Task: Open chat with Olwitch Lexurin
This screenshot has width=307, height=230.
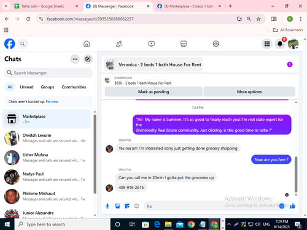Action: click(x=46, y=138)
